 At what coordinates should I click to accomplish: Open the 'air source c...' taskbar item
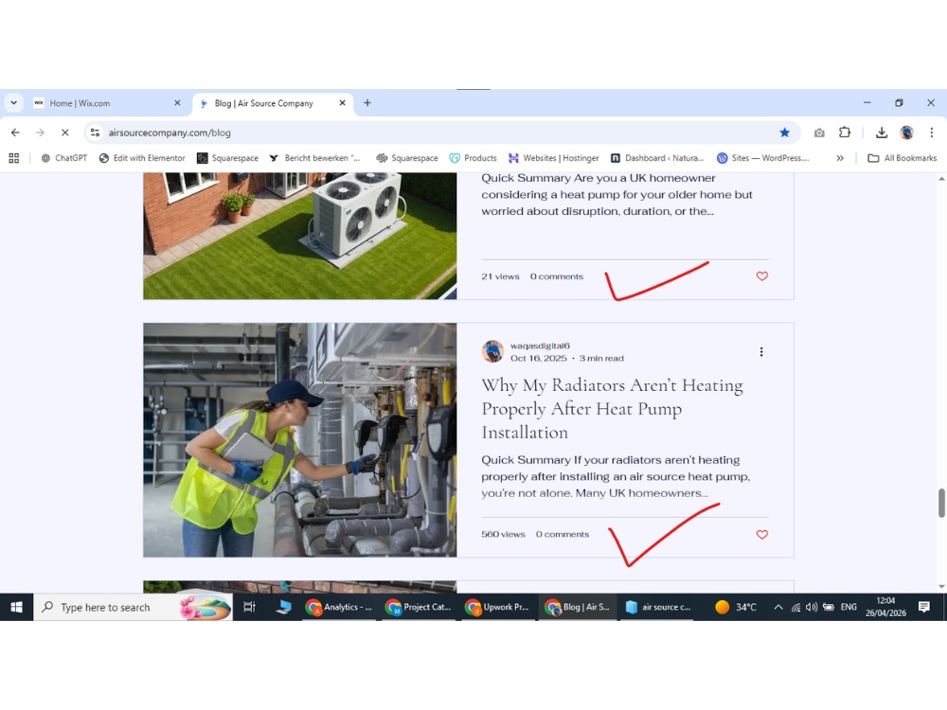pos(658,607)
